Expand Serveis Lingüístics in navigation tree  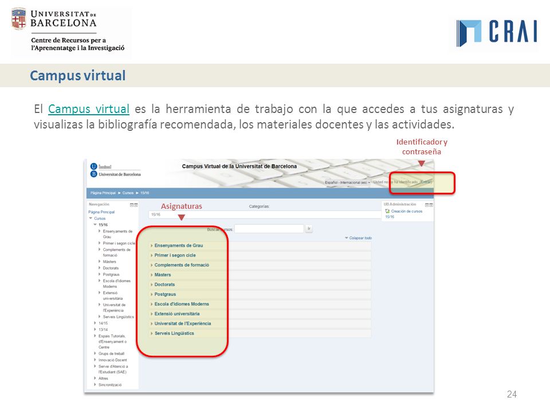(x=100, y=317)
